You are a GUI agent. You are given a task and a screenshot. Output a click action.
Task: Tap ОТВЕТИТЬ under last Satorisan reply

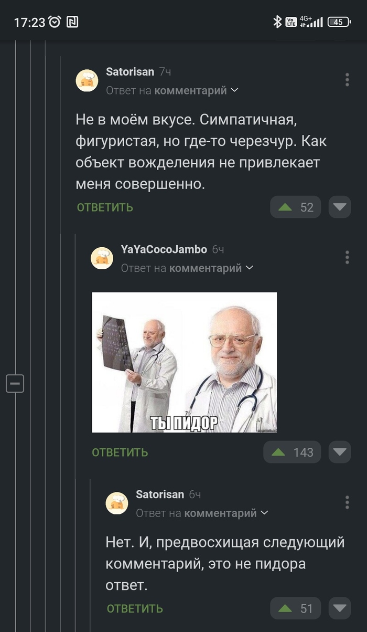tap(135, 608)
